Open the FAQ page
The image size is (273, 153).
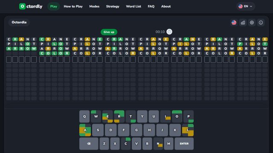(151, 6)
